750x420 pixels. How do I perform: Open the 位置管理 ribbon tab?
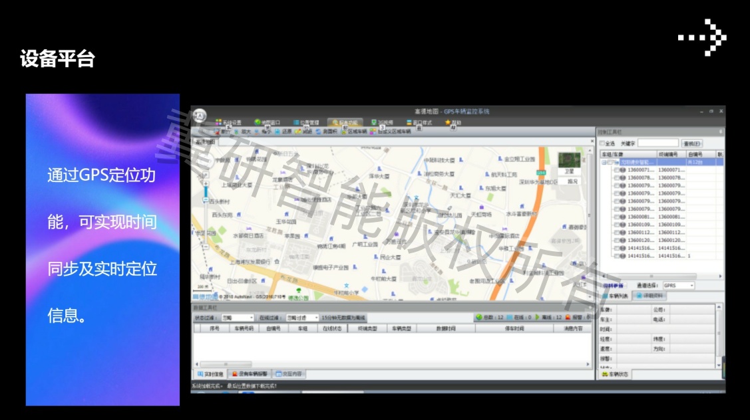pyautogui.click(x=306, y=122)
